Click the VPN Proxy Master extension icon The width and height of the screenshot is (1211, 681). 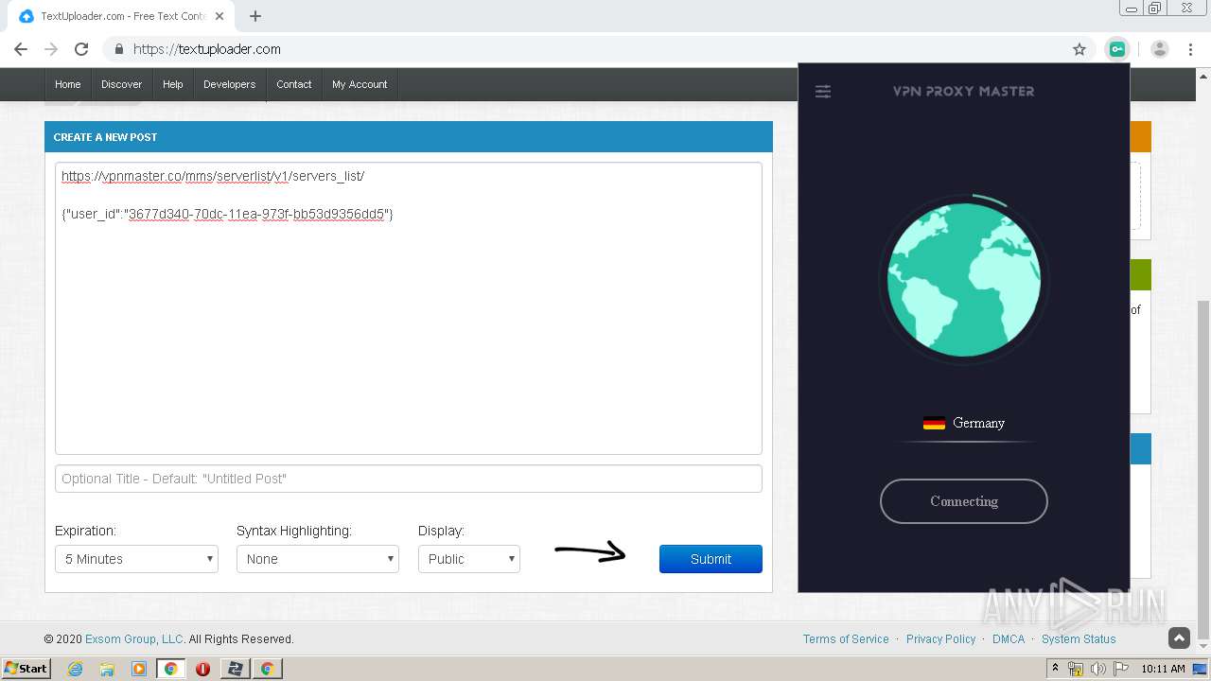1117,49
